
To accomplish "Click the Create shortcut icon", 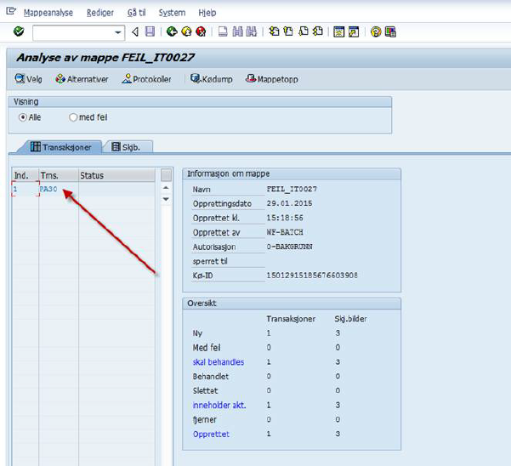I will (354, 32).
